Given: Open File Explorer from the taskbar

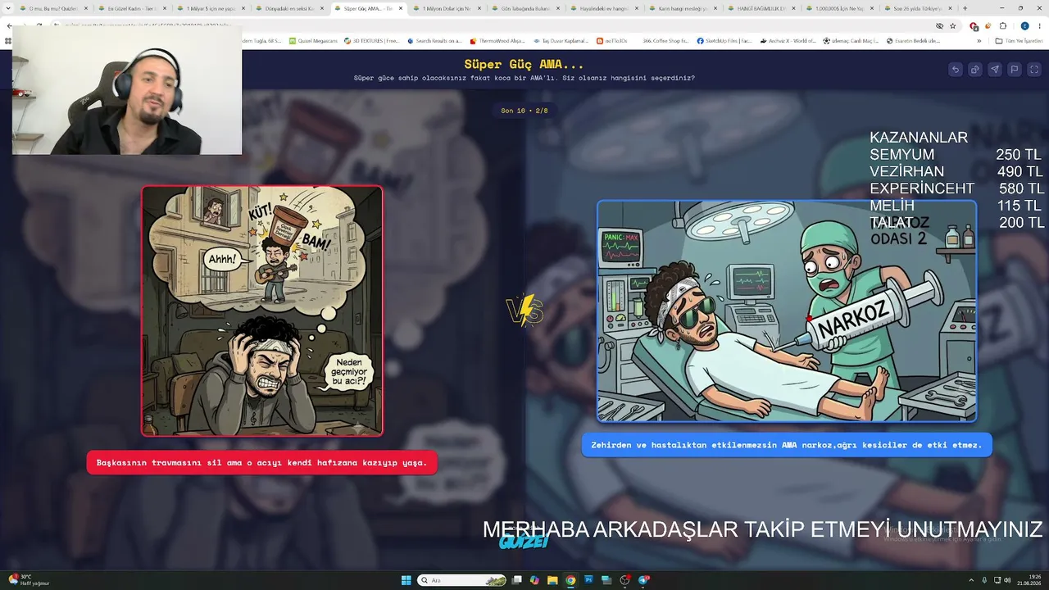Looking at the screenshot, I should pyautogui.click(x=552, y=580).
